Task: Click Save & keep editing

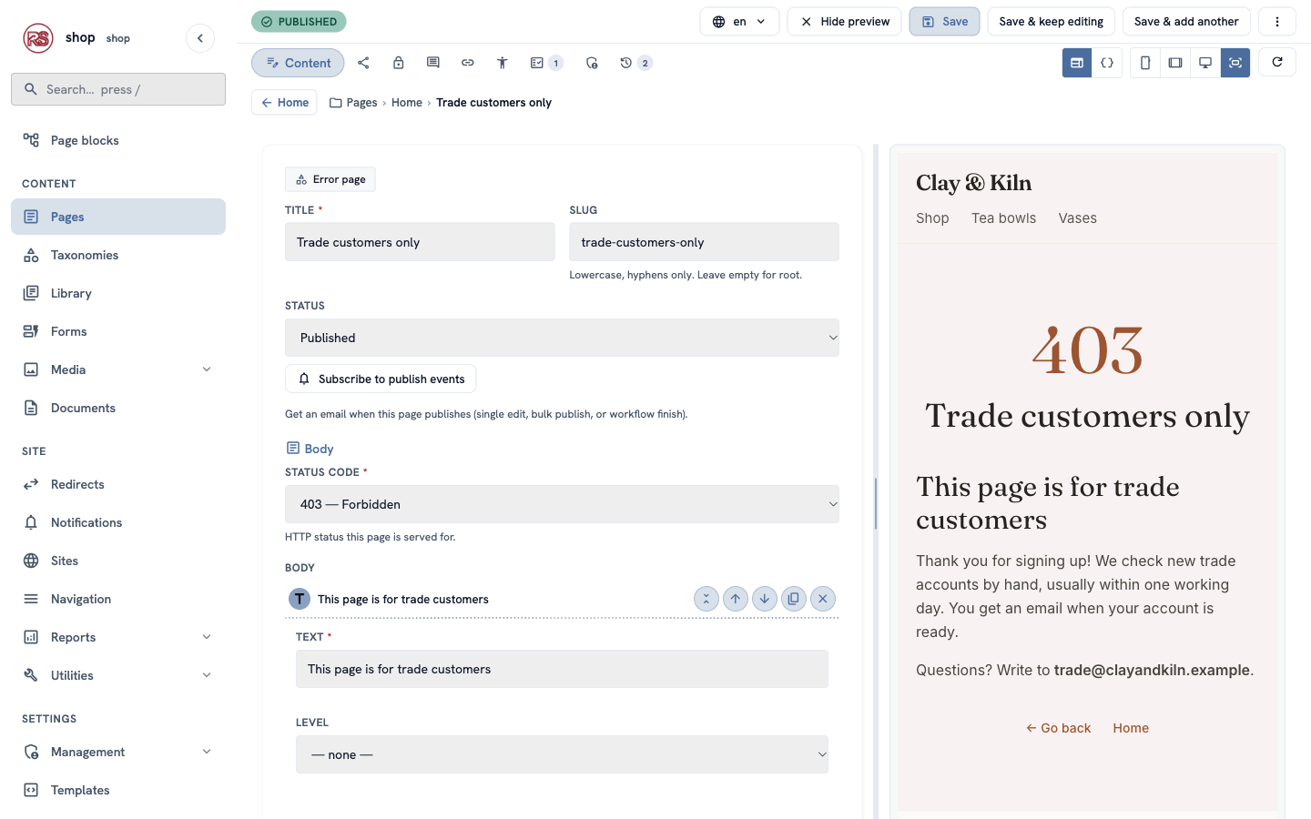Action: pos(1051,22)
